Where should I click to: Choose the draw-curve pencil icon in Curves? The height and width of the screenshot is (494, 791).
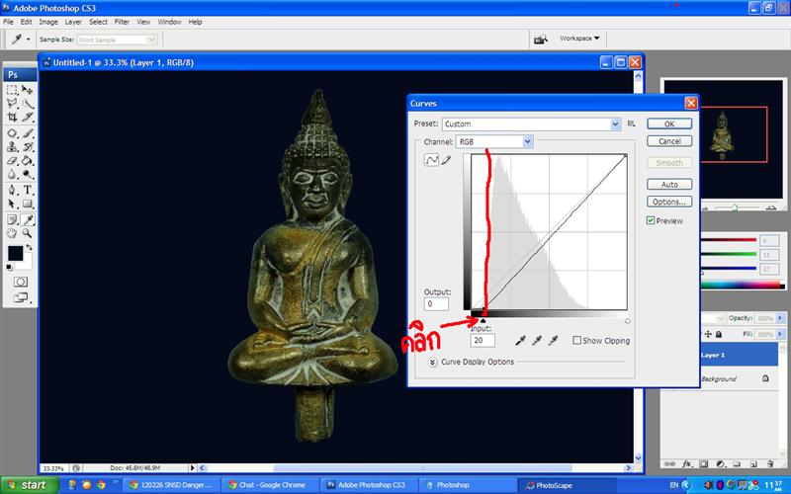point(446,160)
